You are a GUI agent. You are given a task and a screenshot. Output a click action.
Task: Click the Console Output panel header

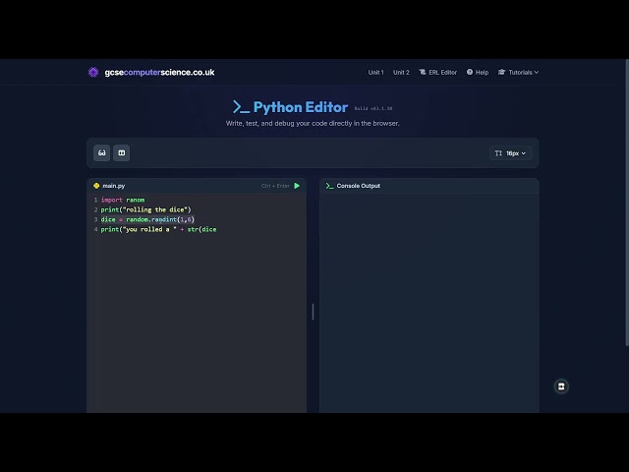point(429,186)
